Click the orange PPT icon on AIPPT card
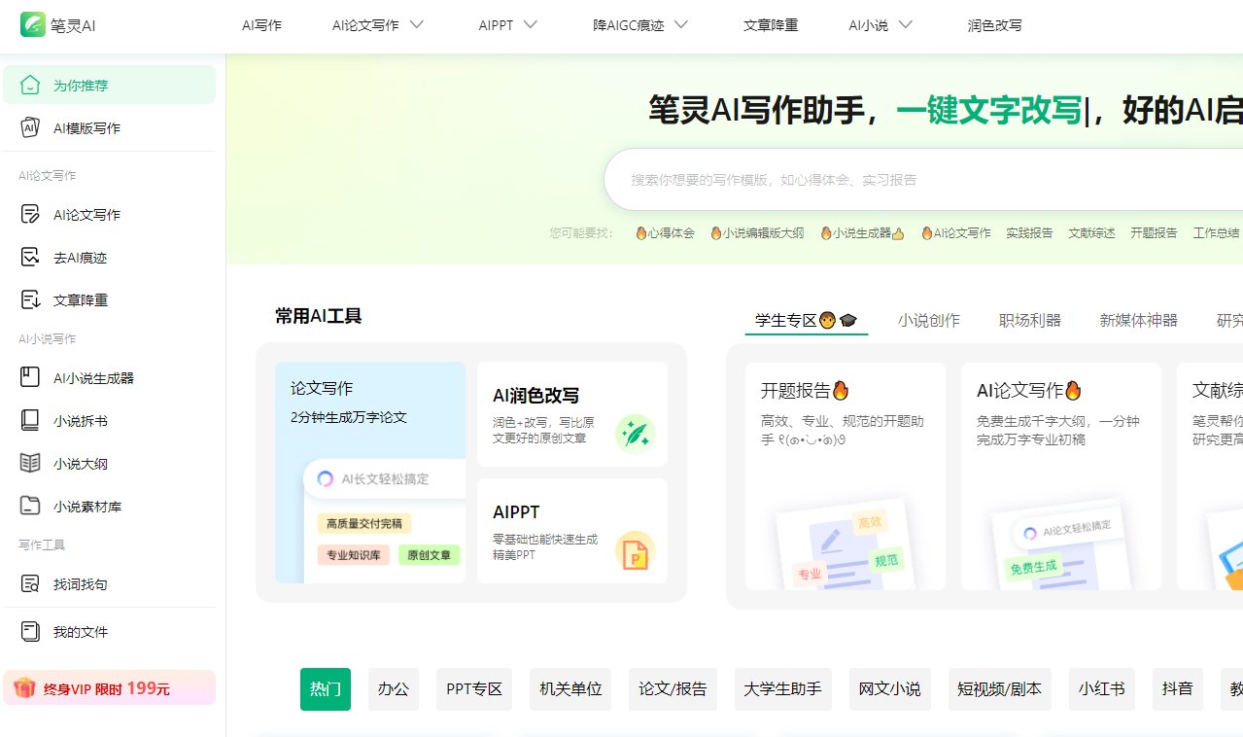 tap(636, 550)
